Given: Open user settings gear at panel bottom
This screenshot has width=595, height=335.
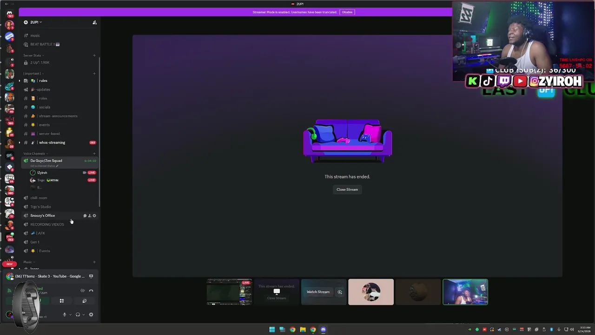Looking at the screenshot, I should 91,315.
